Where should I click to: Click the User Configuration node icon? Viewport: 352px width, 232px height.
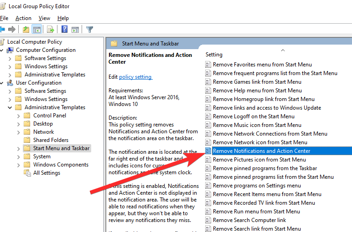click(x=10, y=83)
